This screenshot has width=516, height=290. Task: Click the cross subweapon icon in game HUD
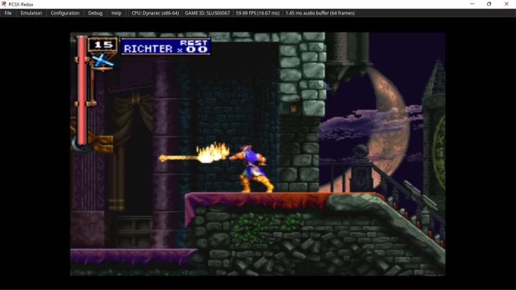[x=103, y=61]
